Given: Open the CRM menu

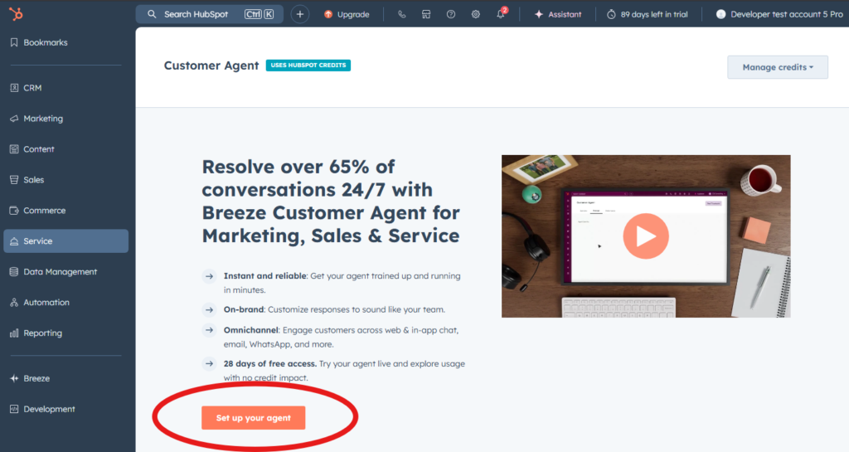Looking at the screenshot, I should click(x=32, y=88).
